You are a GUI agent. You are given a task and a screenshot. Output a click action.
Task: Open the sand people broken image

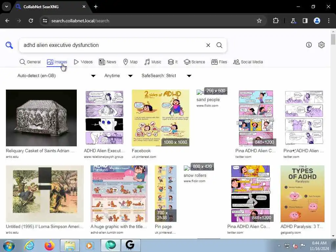pyautogui.click(x=212, y=93)
